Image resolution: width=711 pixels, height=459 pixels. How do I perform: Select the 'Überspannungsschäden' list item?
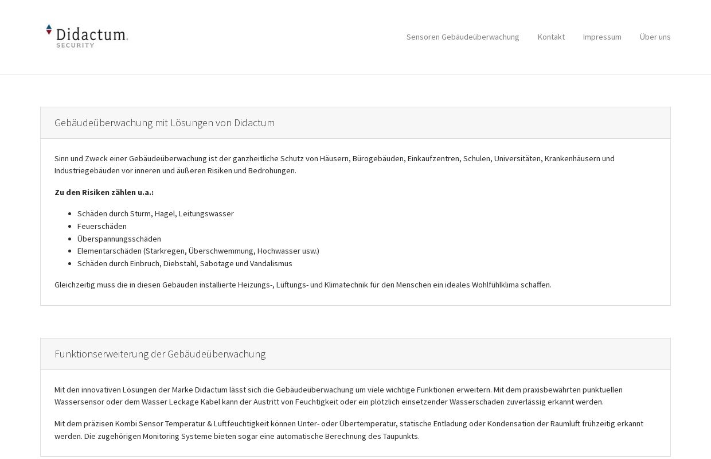coord(119,239)
